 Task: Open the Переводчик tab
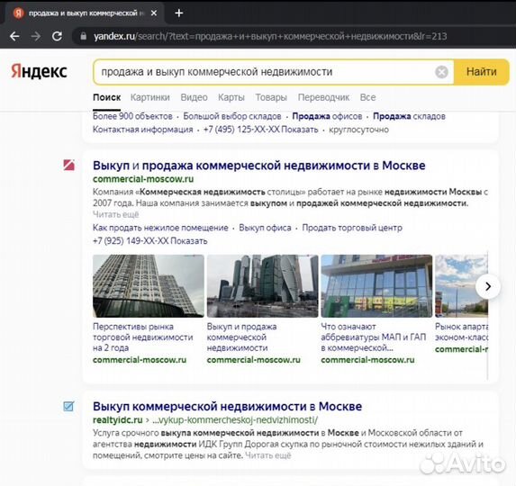(x=323, y=97)
